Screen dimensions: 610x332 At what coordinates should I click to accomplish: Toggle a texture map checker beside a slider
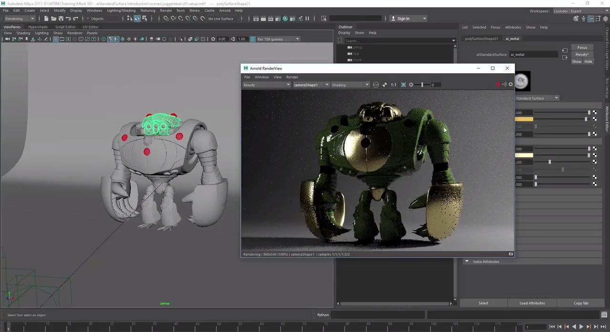click(594, 113)
